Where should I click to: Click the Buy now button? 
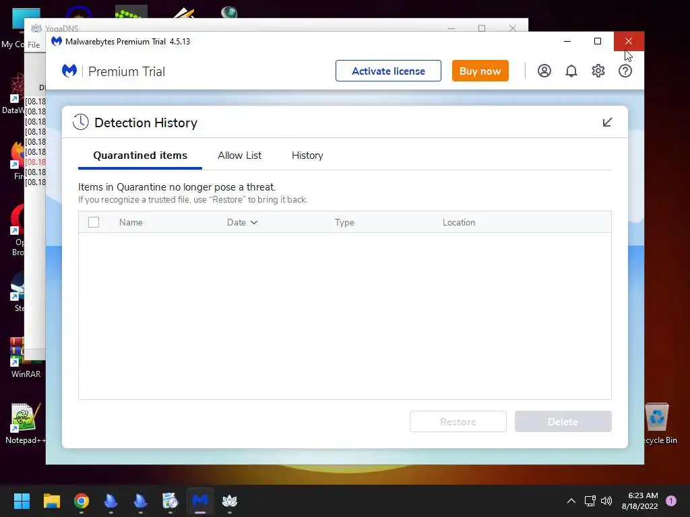tap(480, 71)
